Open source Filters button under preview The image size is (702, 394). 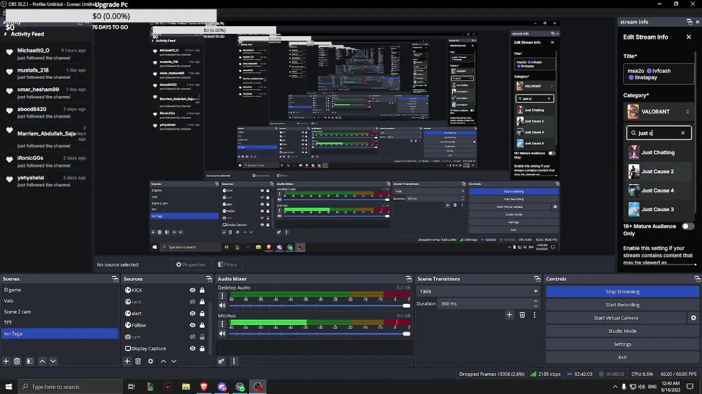(228, 265)
